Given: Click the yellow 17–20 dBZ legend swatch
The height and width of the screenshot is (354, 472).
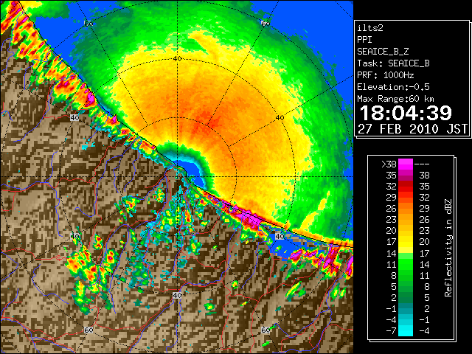Looking at the screenshot, I should tap(406, 242).
